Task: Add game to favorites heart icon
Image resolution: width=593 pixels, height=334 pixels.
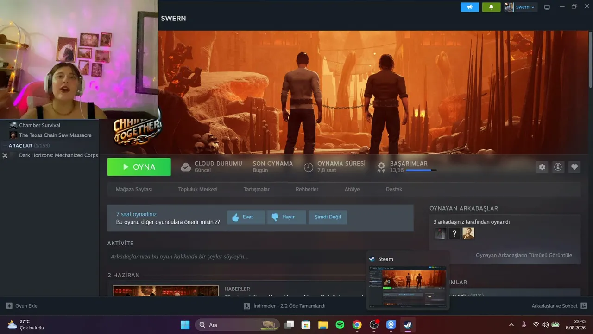Action: point(574,167)
